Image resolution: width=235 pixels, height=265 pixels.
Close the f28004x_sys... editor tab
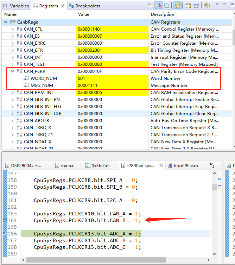coord(161,165)
